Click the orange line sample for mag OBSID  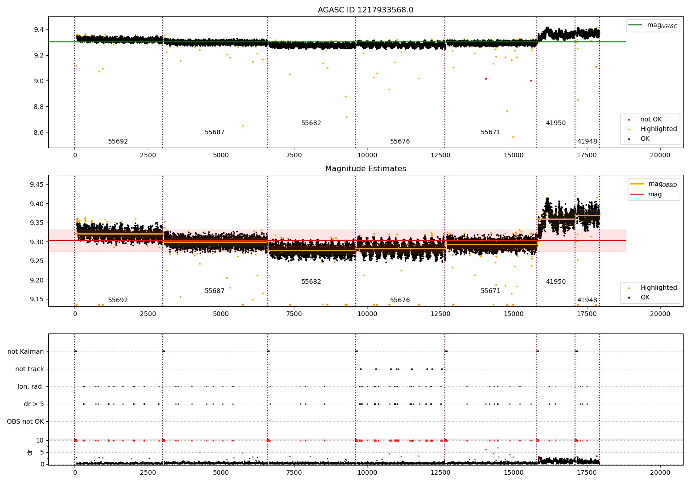(637, 184)
